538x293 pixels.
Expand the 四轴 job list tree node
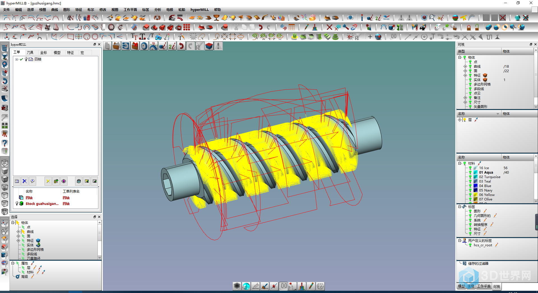17,59
